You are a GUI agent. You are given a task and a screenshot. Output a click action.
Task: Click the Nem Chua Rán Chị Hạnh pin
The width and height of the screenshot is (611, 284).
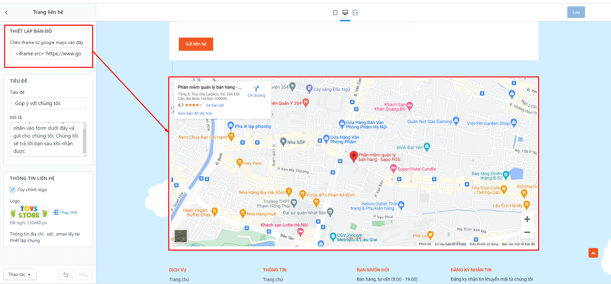(231, 137)
